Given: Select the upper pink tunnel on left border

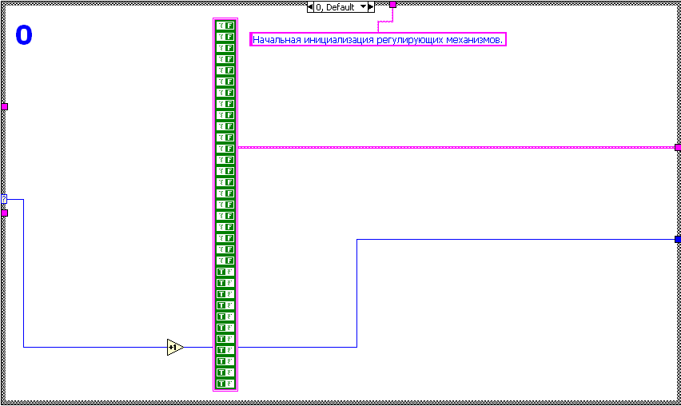Looking at the screenshot, I should point(4,106).
